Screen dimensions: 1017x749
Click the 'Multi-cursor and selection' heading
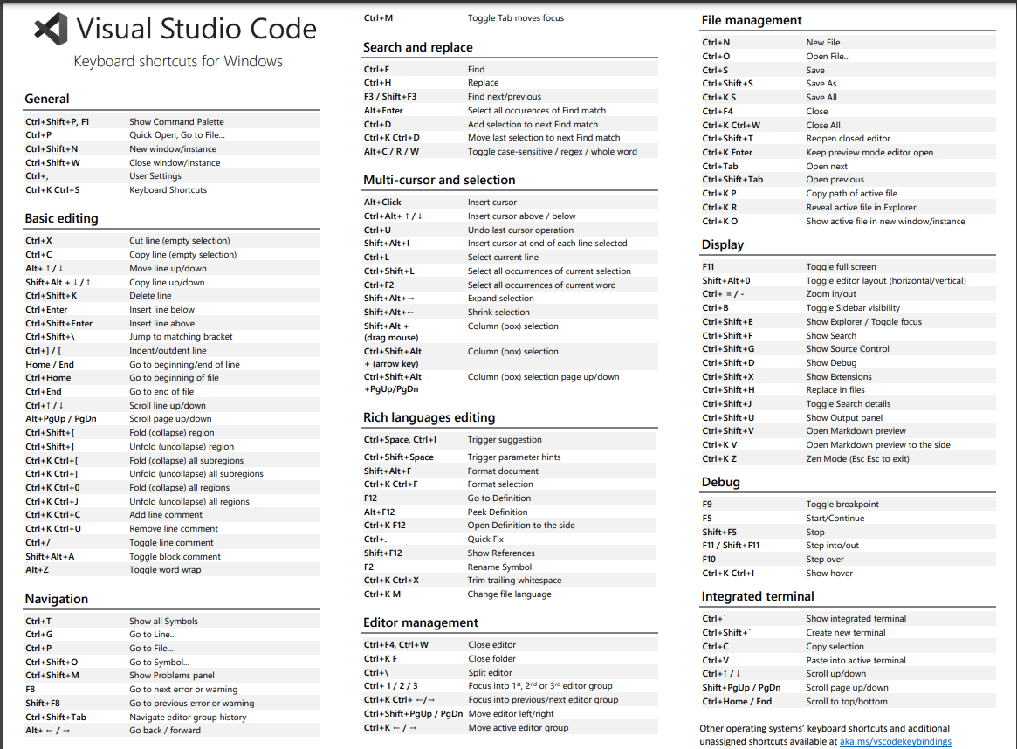pyautogui.click(x=439, y=181)
